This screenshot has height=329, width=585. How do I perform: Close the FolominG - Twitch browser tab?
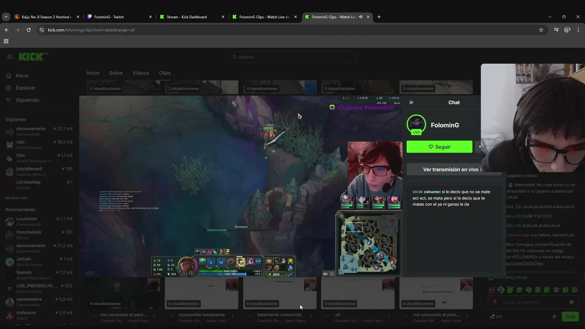[150, 17]
